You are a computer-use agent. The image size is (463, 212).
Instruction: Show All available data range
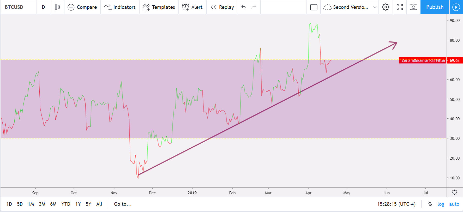click(99, 204)
